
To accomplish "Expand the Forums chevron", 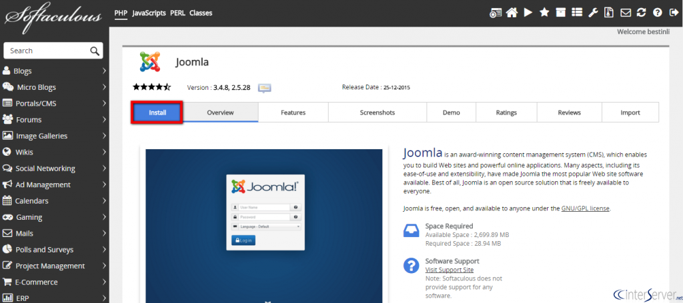I will point(104,120).
